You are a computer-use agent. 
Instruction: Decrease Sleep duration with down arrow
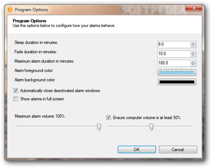click(x=193, y=46)
